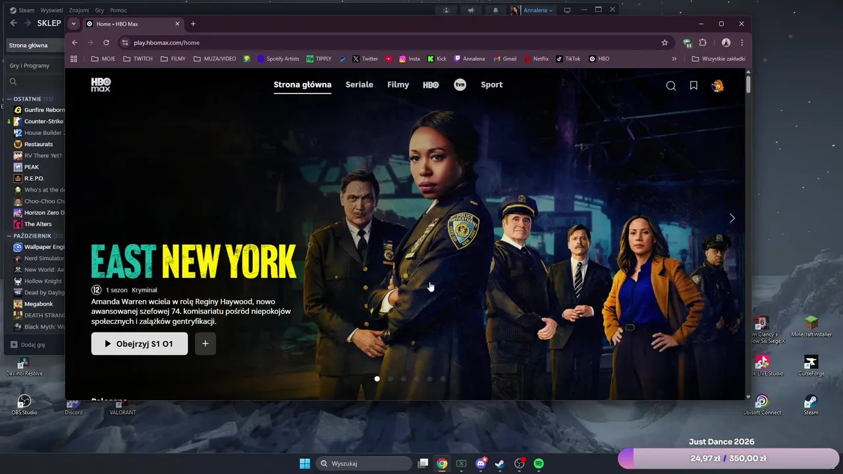This screenshot has height=474, width=843.
Task: Open Discord from the taskbar
Action: click(481, 463)
